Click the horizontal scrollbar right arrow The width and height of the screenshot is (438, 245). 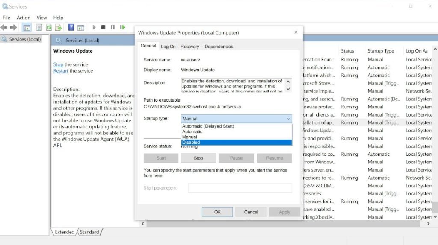428,224
